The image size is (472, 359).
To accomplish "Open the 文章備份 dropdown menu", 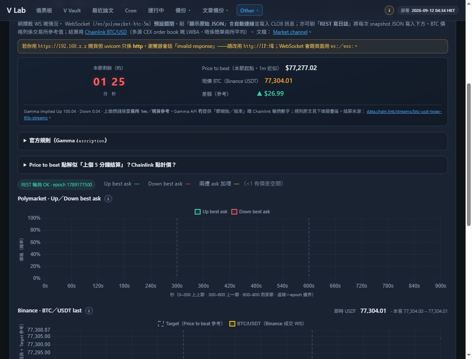I will (x=215, y=11).
